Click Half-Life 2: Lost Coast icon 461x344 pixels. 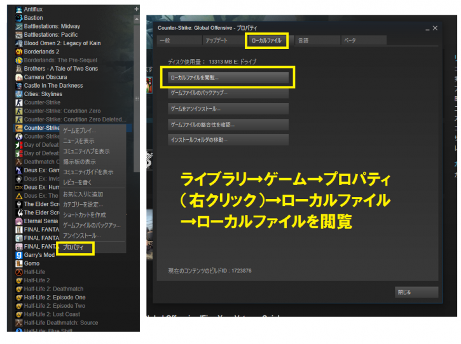click(19, 314)
